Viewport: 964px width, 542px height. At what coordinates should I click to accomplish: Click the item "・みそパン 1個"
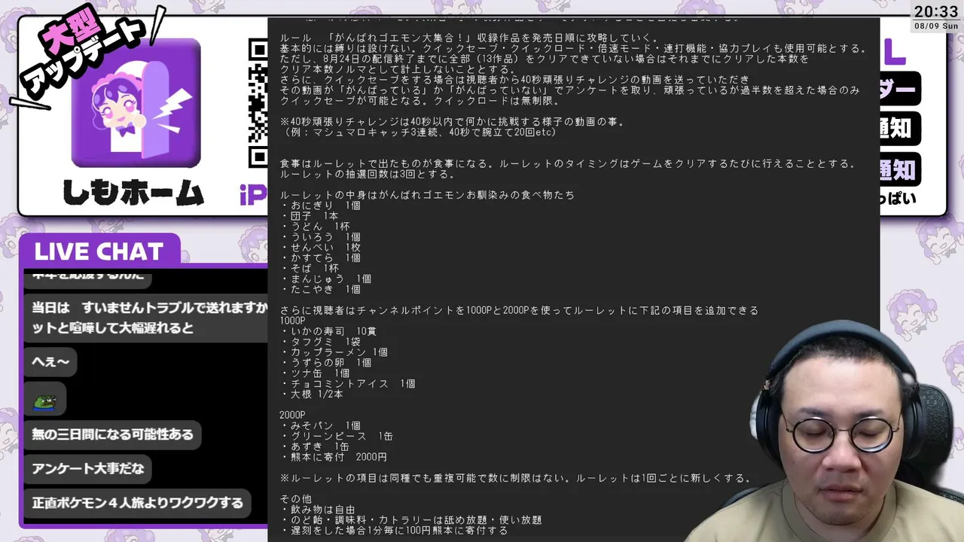(320, 426)
